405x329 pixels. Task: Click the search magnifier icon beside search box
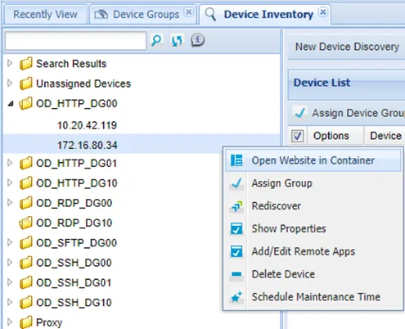pyautogui.click(x=157, y=41)
